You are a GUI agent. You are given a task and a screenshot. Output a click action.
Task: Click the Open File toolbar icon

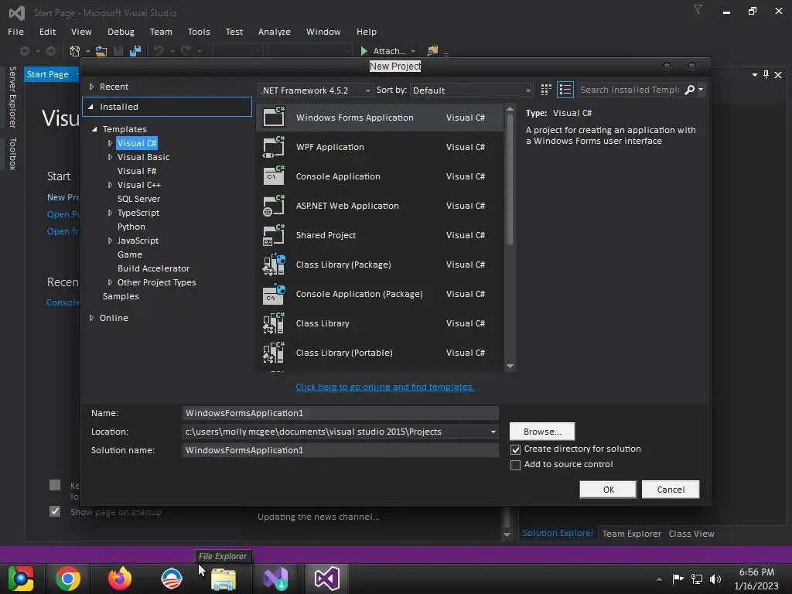[101, 50]
